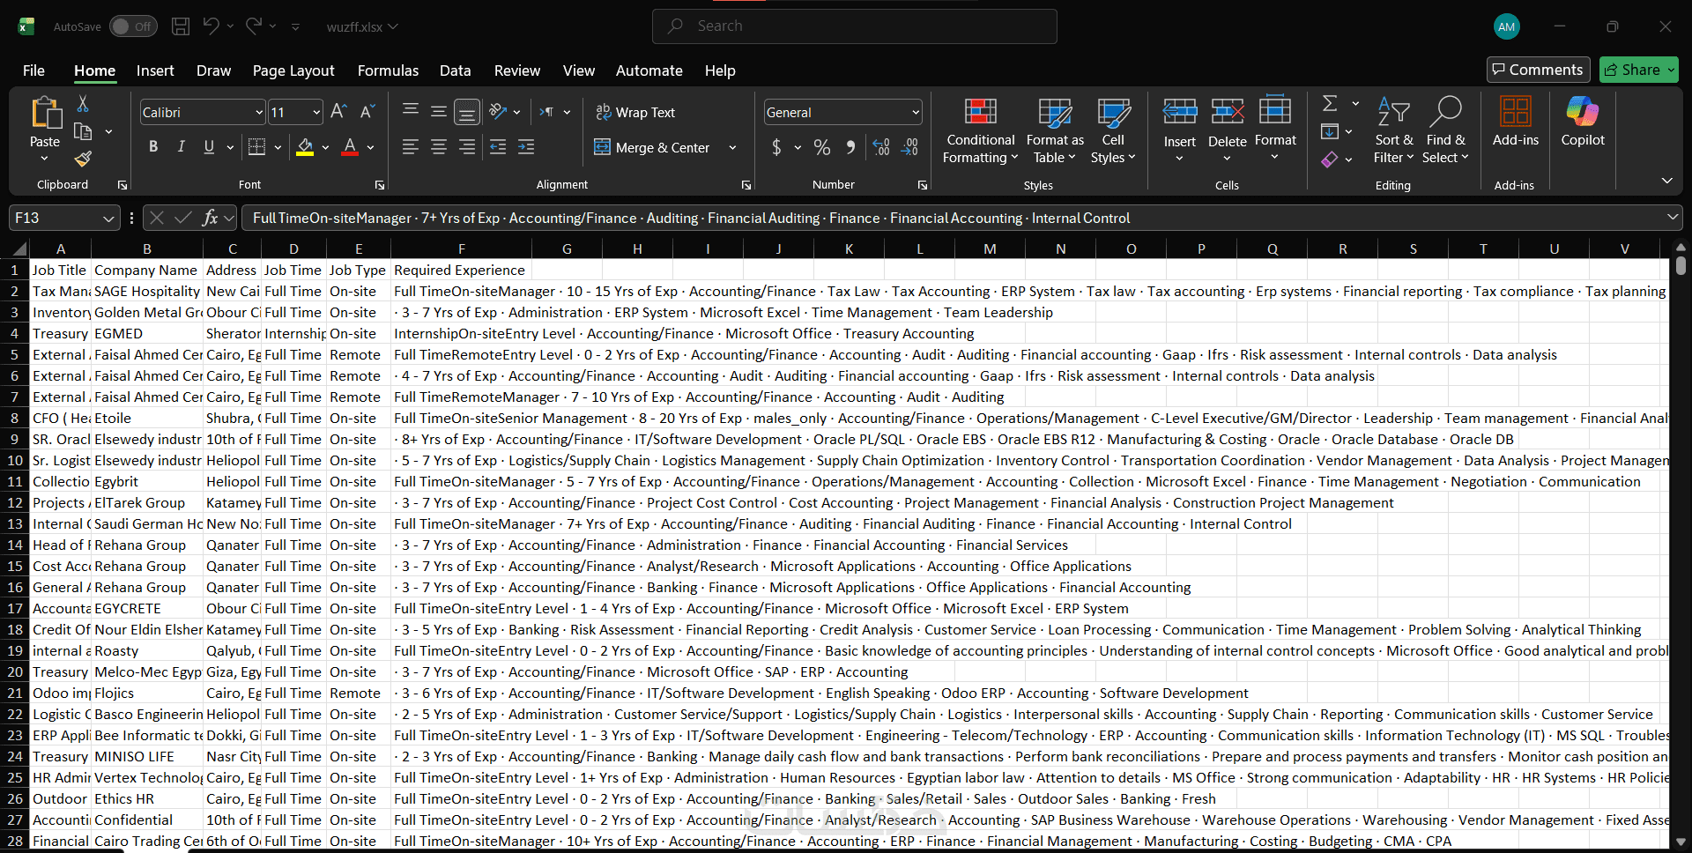Click Decrease Decimal icon
The width and height of the screenshot is (1692, 853).
910,147
